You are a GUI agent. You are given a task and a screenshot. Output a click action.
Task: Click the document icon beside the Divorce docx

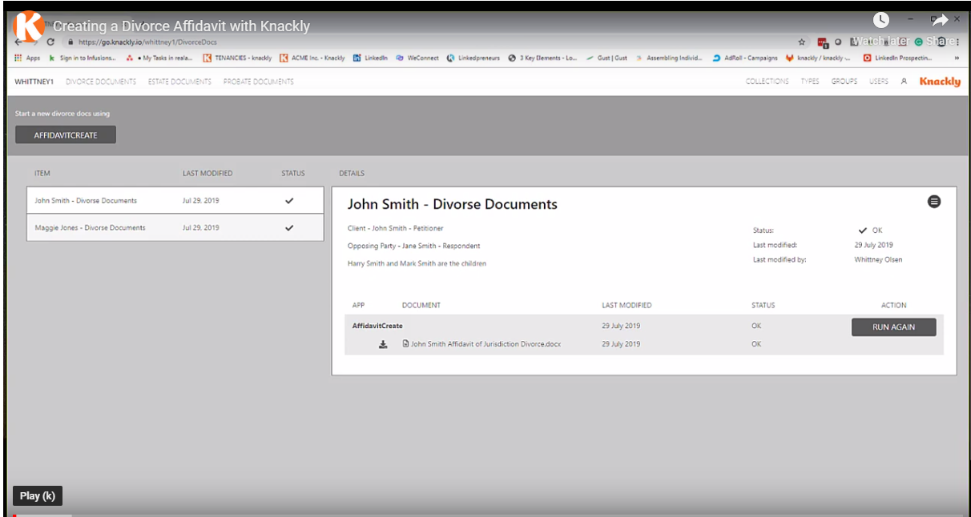click(x=407, y=343)
